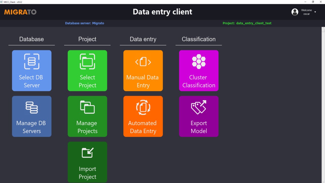Click the Database server: Migrato label

[x=85, y=23]
